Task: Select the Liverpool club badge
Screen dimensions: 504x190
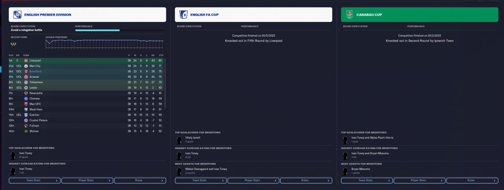Action: [26, 60]
